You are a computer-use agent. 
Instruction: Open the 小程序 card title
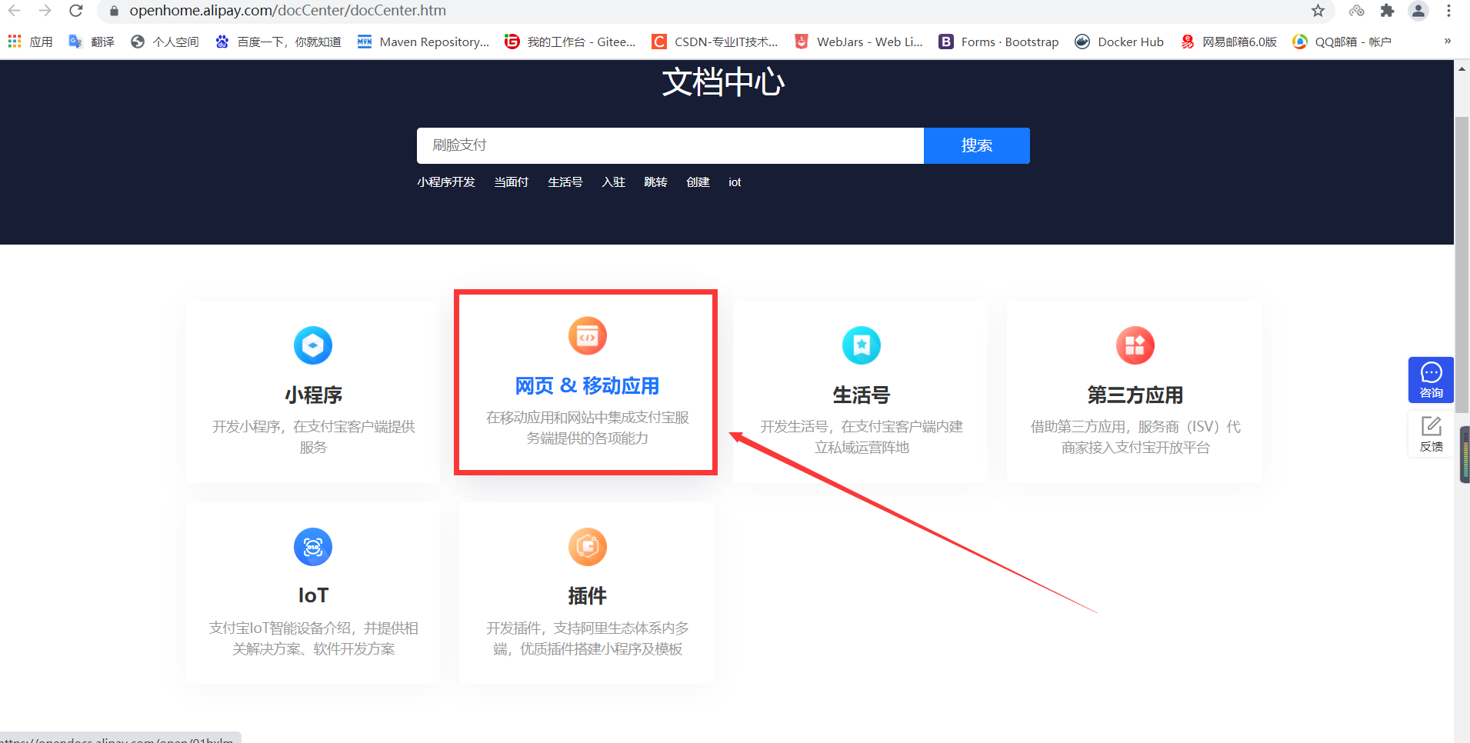point(313,395)
